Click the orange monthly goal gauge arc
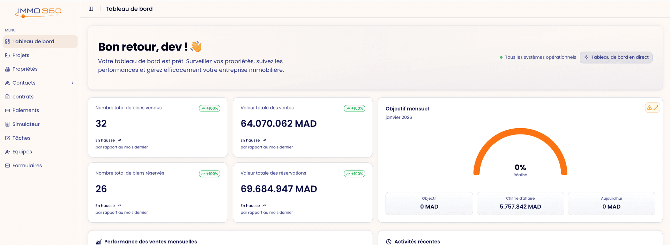670x245 pixels. [520, 132]
